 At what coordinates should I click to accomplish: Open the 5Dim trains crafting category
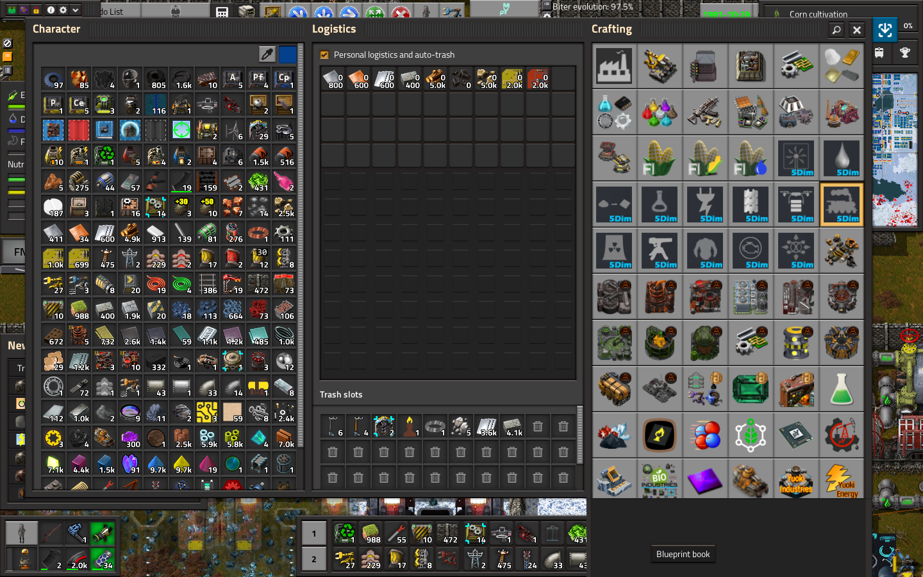(x=842, y=205)
